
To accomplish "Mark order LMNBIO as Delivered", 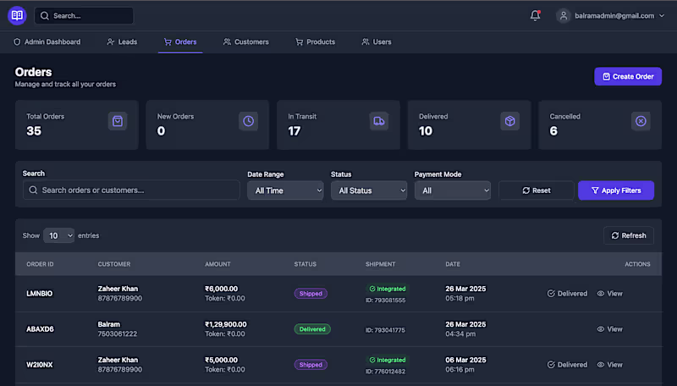I will click(x=567, y=294).
